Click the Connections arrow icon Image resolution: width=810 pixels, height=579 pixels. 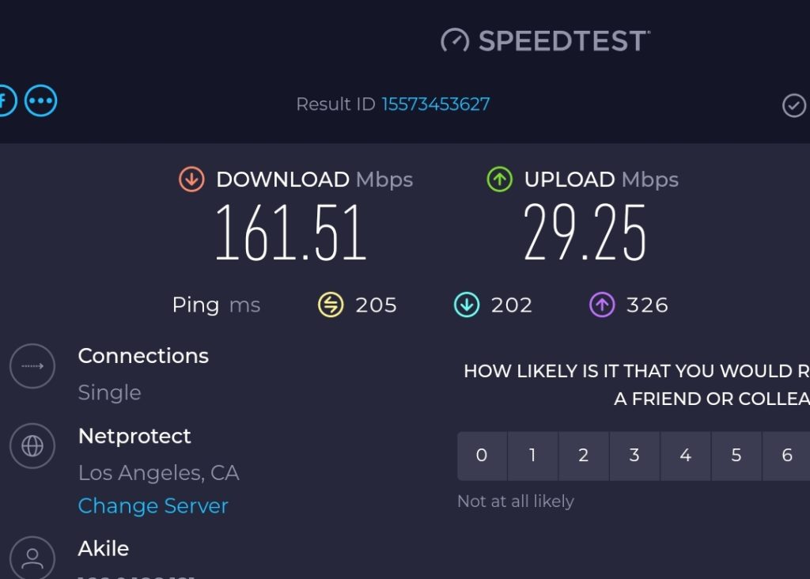[32, 366]
